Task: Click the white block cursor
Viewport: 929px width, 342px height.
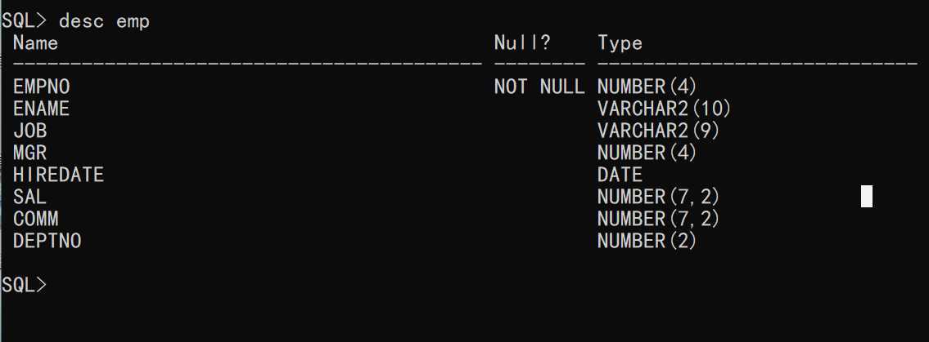Action: pyautogui.click(x=867, y=197)
